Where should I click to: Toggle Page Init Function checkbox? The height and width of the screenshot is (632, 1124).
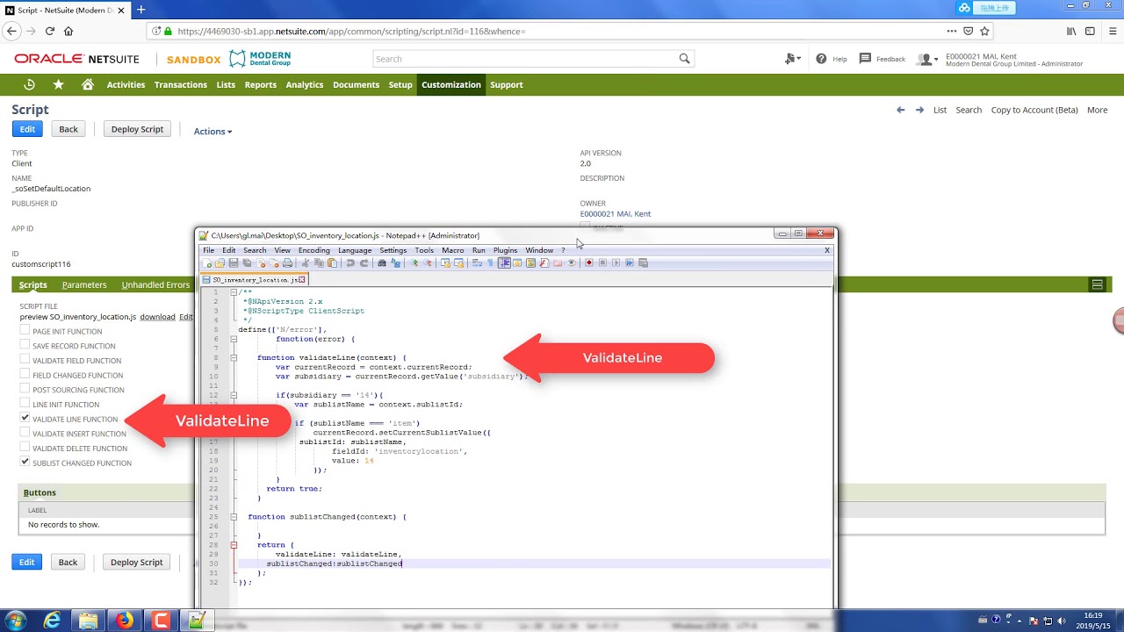coord(25,331)
